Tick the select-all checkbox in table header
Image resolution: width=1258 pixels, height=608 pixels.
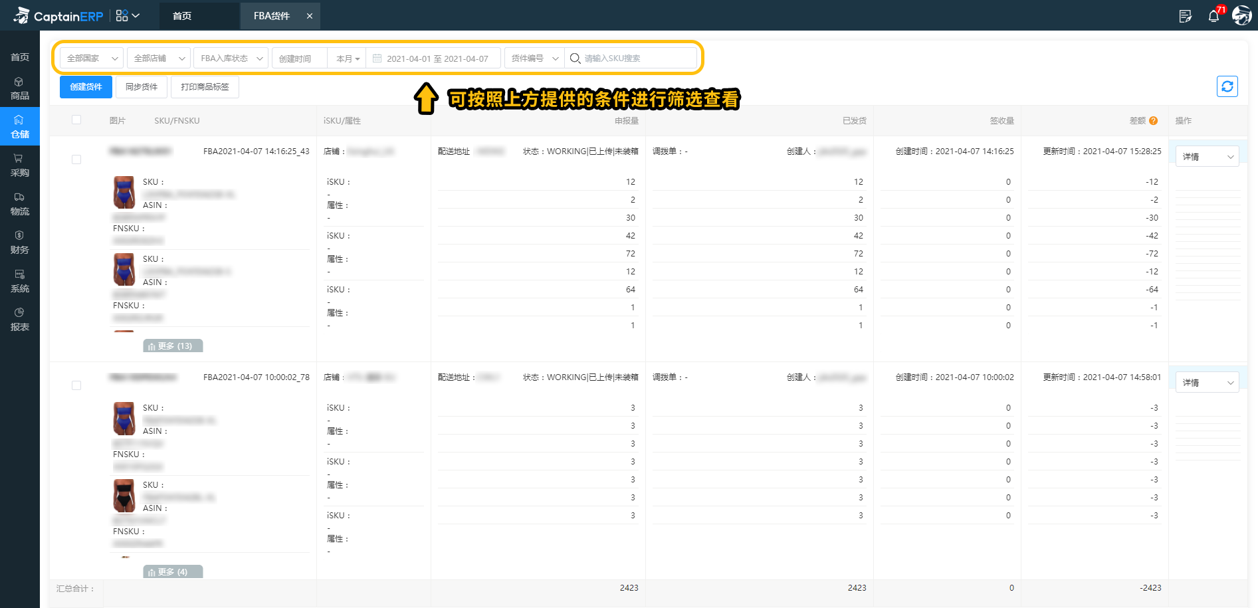[x=76, y=120]
